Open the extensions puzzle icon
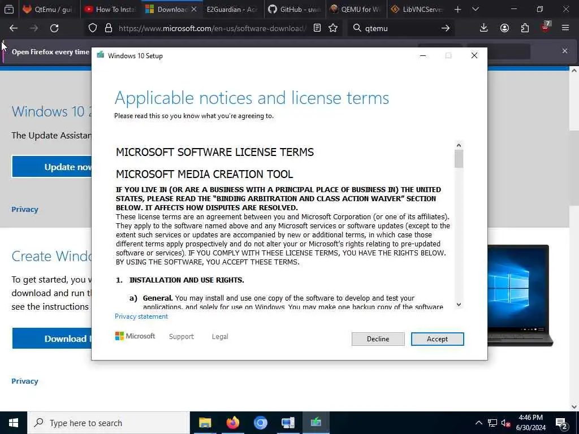The height and width of the screenshot is (434, 579). pos(525,28)
